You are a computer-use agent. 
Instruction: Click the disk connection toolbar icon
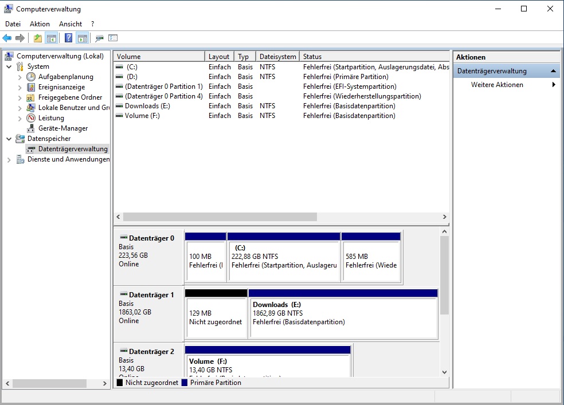(99, 38)
